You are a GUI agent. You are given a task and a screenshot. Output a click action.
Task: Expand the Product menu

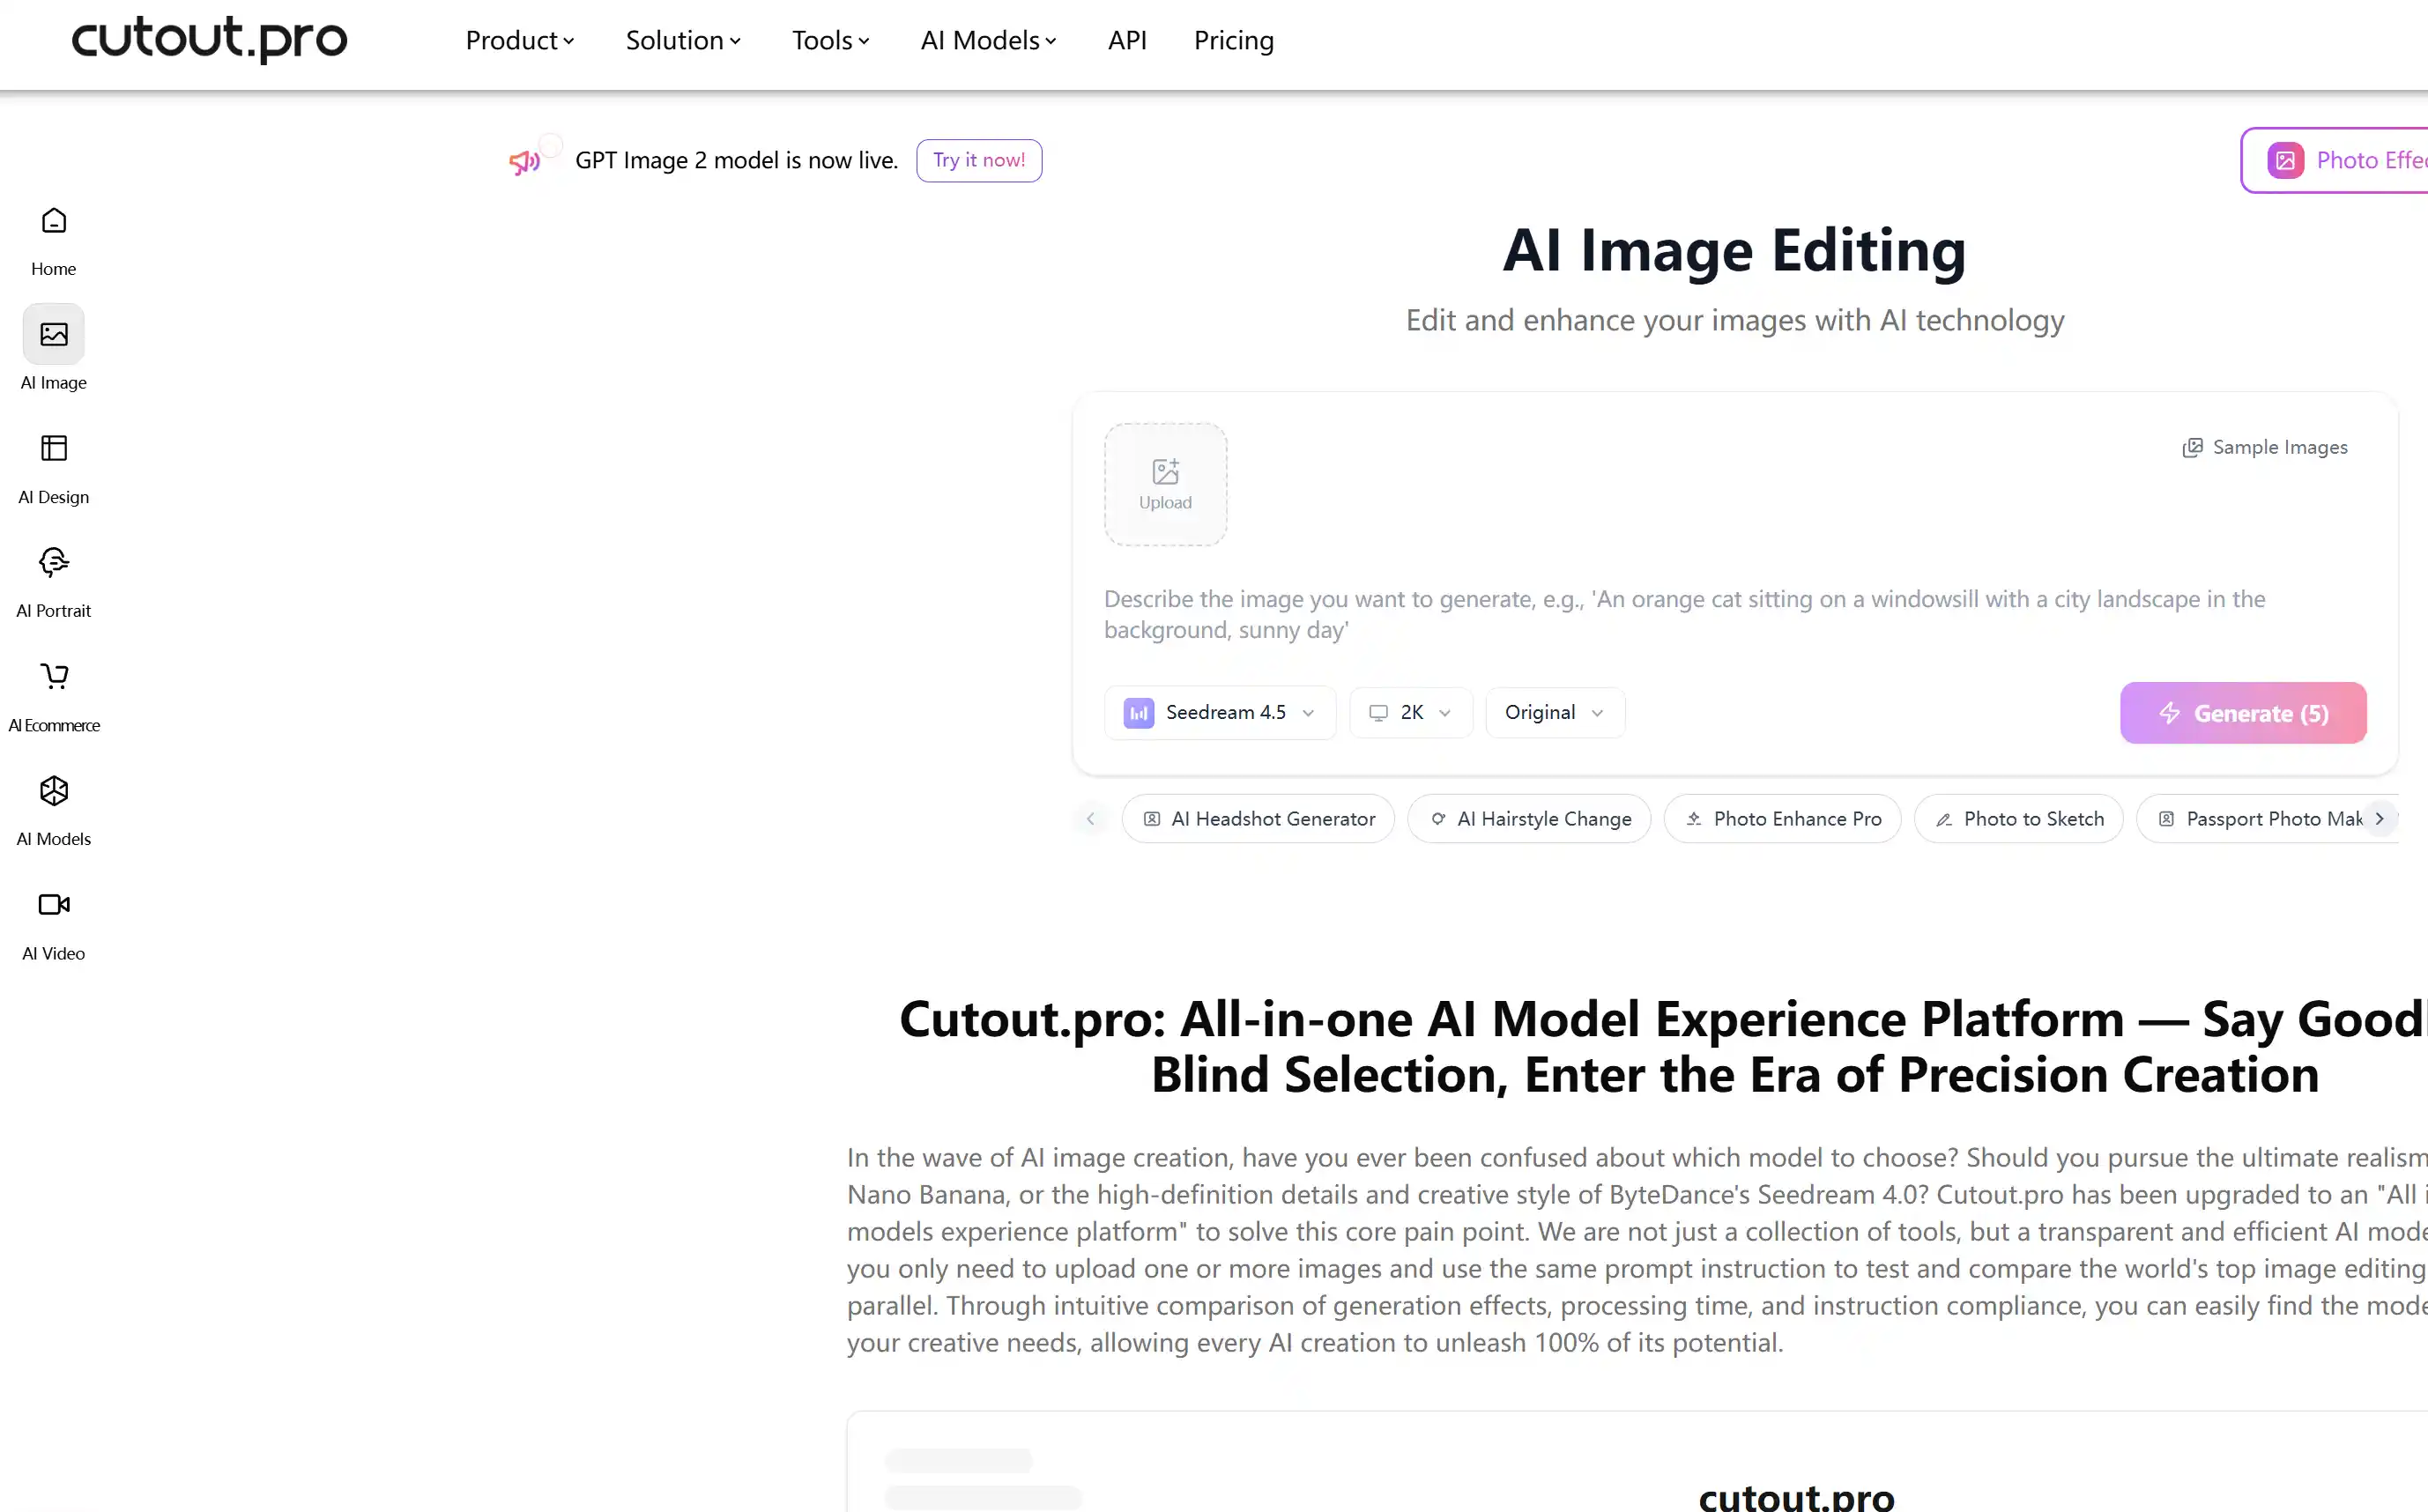coord(520,40)
